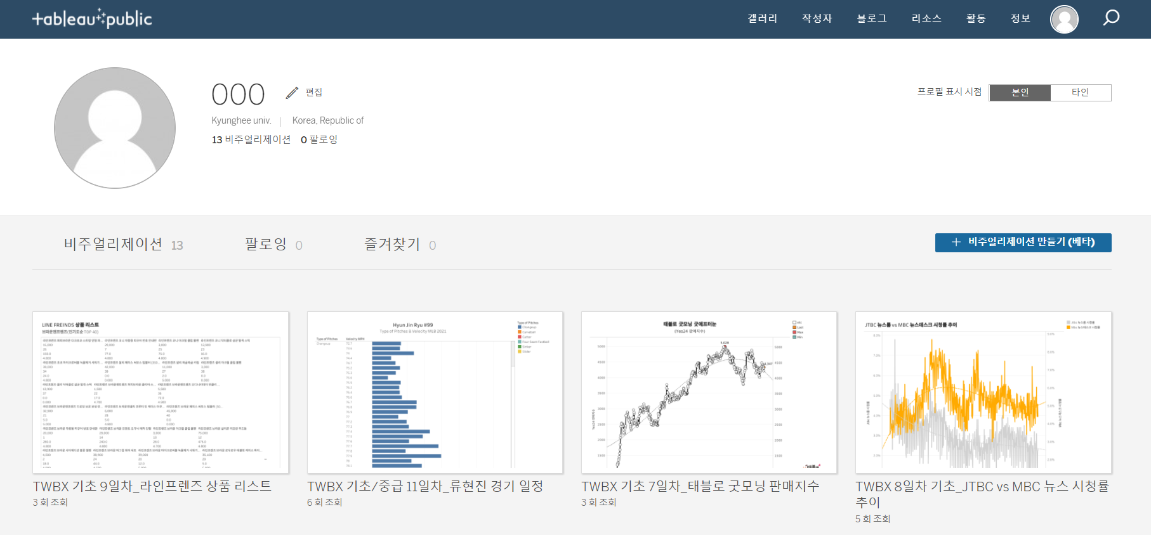
Task: Open the 정보 menu item
Action: 1020,18
